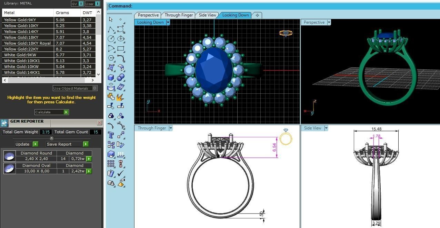Select the rectangular Array grid tool

111,164
